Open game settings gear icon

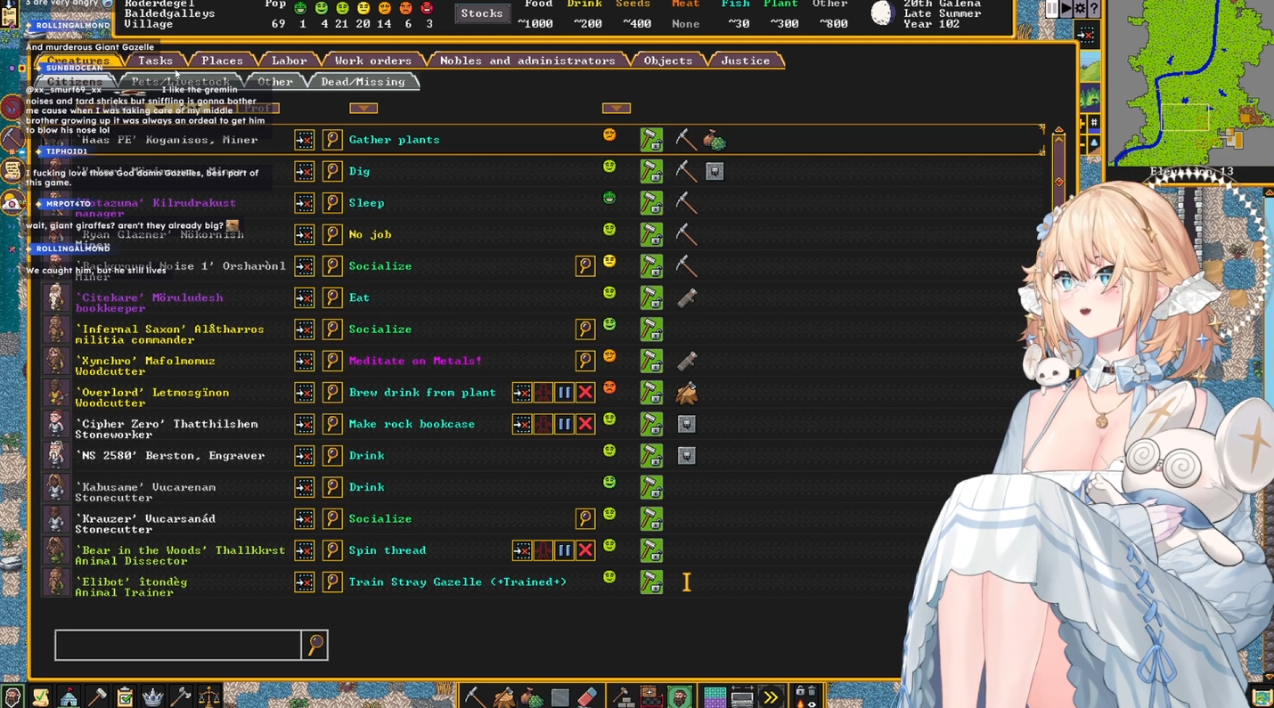click(1080, 9)
